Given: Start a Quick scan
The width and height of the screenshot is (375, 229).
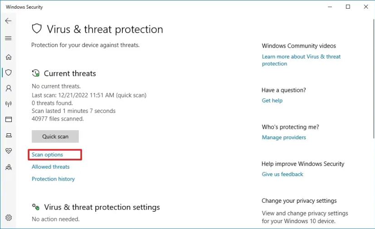Looking at the screenshot, I should tap(55, 136).
